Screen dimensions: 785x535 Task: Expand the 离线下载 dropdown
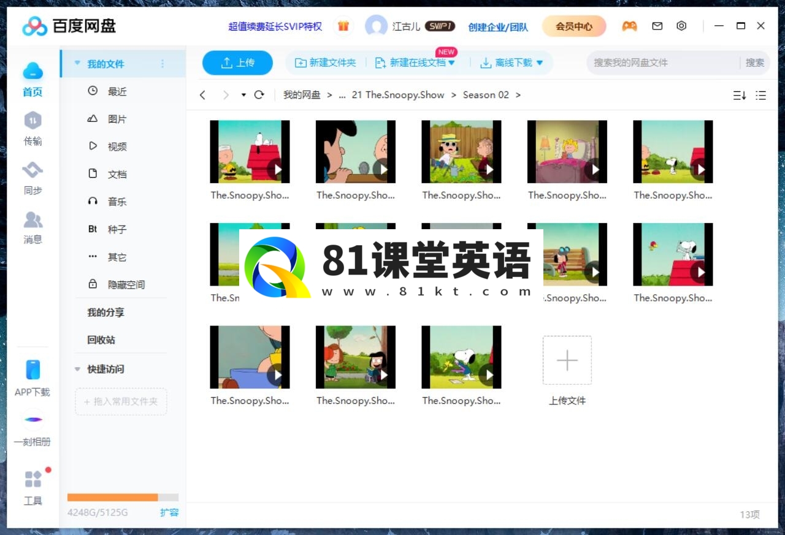(540, 63)
